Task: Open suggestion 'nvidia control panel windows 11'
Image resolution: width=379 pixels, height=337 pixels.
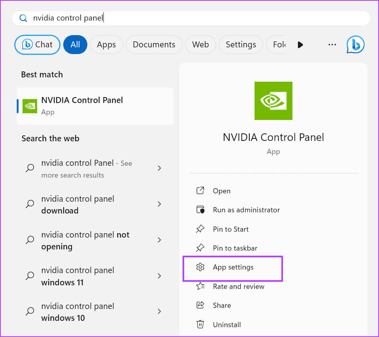Action: (x=95, y=276)
